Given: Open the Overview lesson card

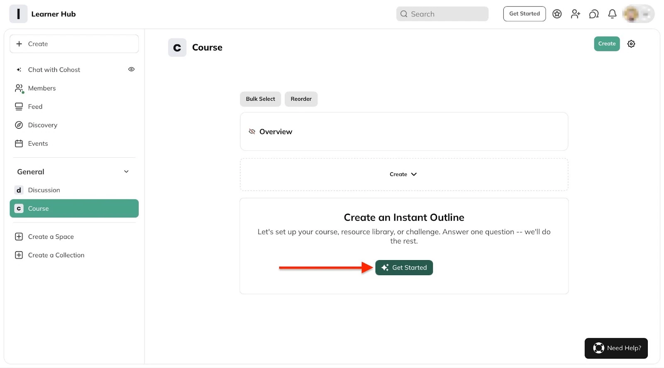Looking at the screenshot, I should [x=404, y=132].
